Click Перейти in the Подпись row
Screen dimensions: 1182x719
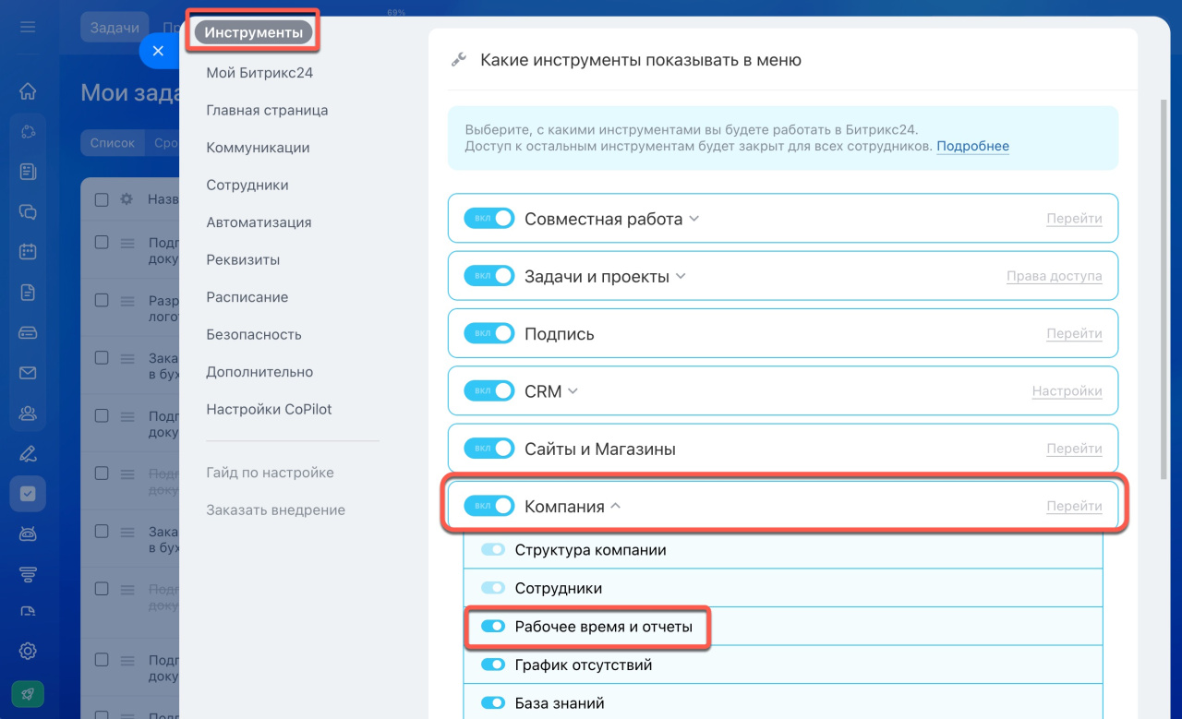click(1074, 334)
